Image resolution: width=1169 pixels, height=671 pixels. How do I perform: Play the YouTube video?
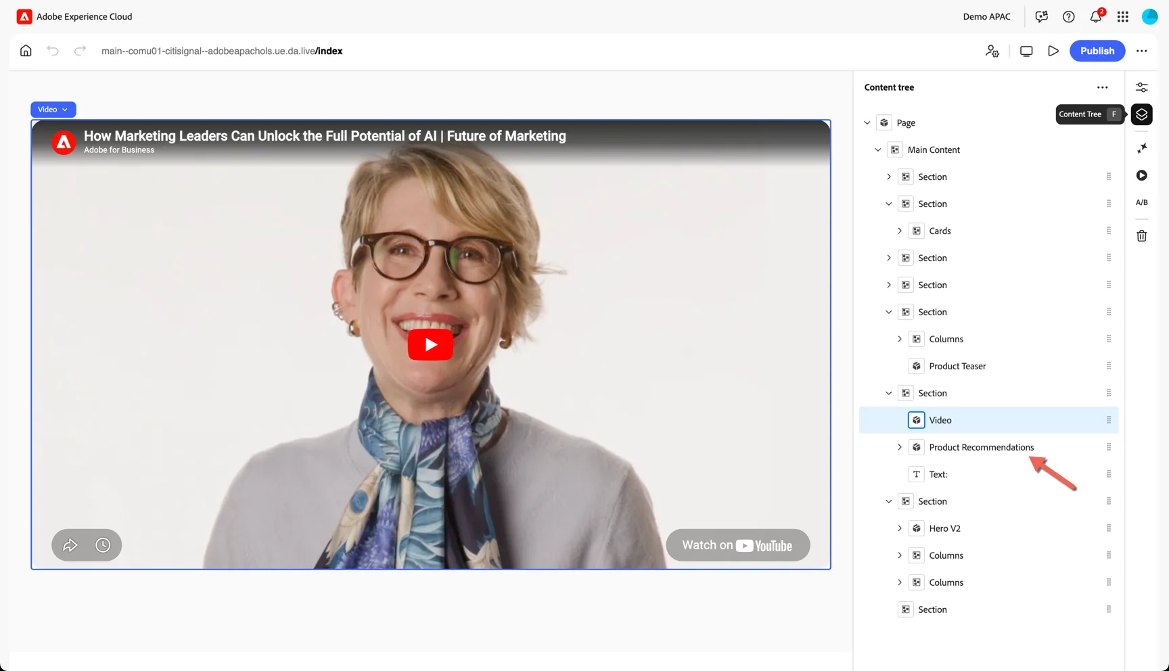pos(430,345)
